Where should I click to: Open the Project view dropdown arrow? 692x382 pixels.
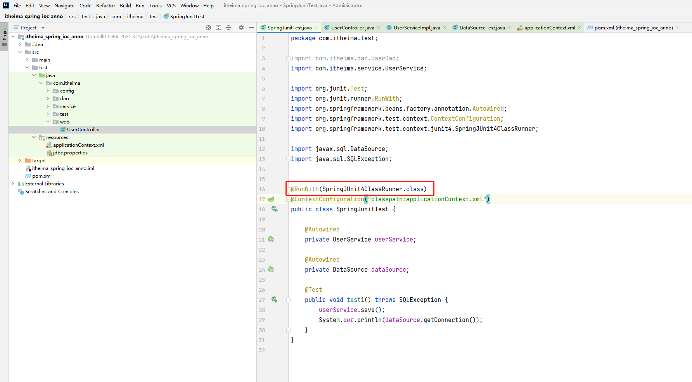pos(43,28)
